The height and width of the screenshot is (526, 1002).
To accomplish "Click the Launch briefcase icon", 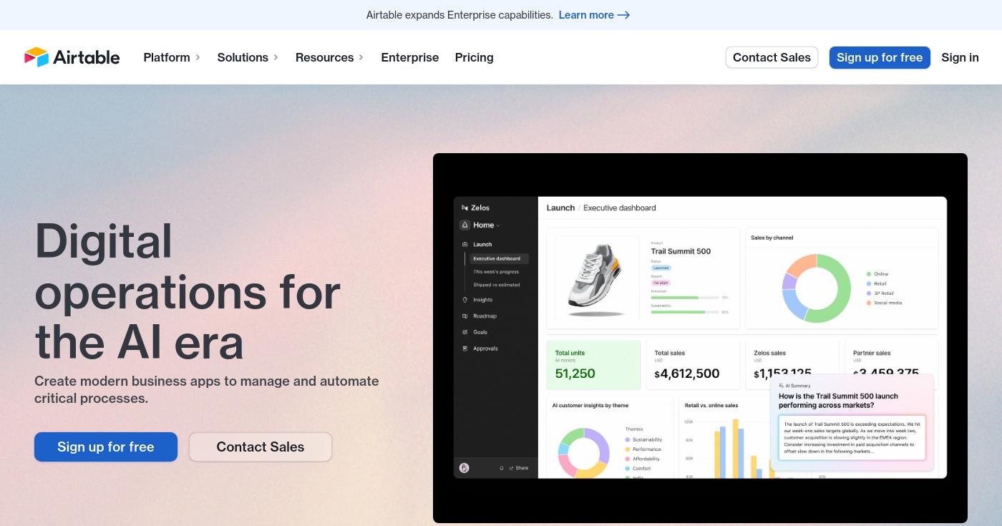I will [464, 244].
